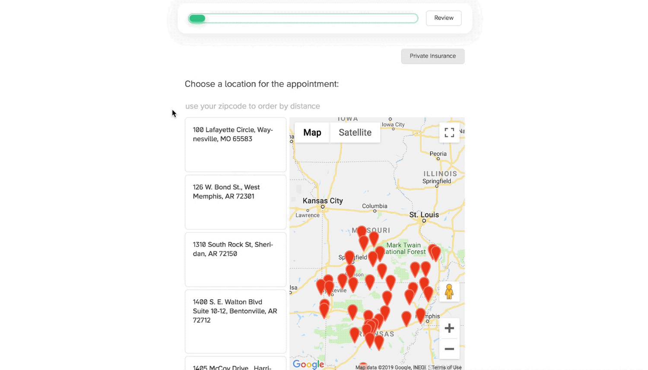
Task: Select 126 W. Bond St., West Memphis location
Action: point(235,202)
